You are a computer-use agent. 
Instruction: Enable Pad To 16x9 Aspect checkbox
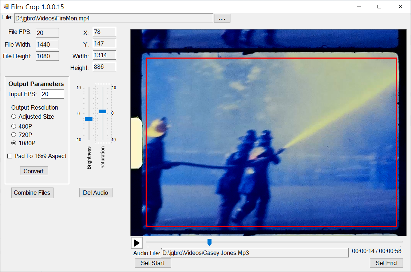10,156
